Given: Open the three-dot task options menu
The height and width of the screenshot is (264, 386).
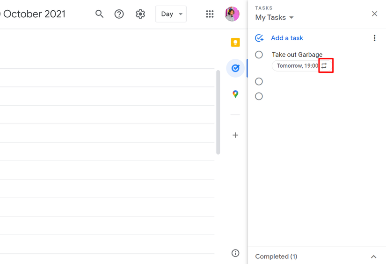Looking at the screenshot, I should tap(374, 38).
